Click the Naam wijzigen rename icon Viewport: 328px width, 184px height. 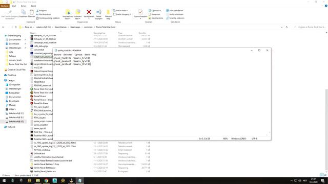click(99, 12)
